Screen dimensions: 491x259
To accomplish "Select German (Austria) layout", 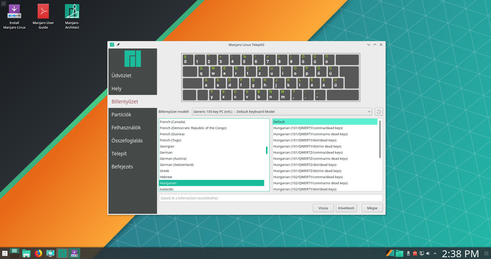I will [211, 158].
